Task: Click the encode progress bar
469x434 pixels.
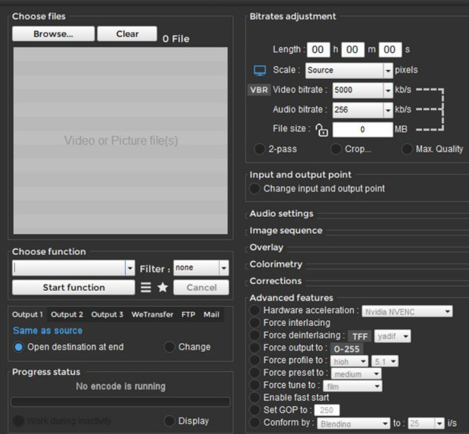Action: [x=120, y=402]
